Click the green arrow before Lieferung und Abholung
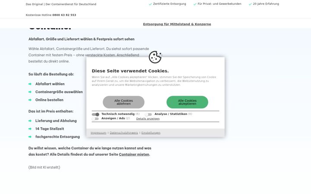 coord(30,121)
